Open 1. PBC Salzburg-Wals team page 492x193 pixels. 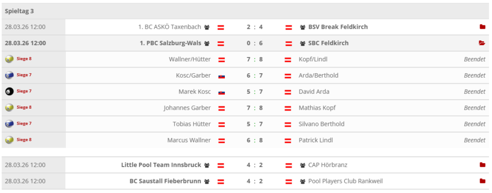[x=170, y=43]
